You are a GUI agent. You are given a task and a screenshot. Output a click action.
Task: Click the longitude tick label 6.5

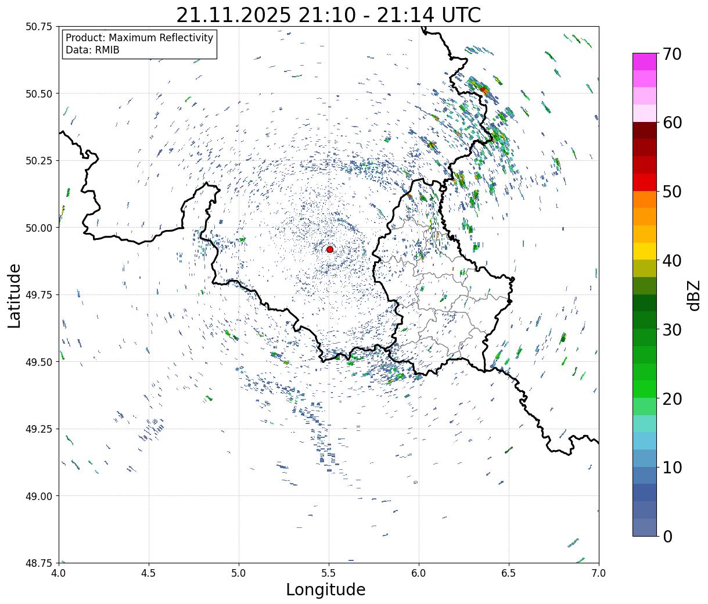pyautogui.click(x=509, y=573)
